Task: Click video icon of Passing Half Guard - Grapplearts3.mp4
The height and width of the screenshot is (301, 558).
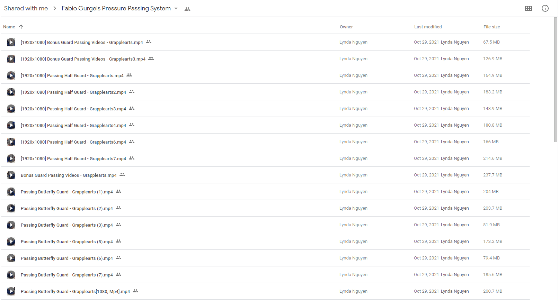Action: pos(11,109)
